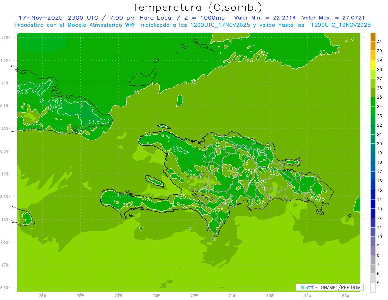Click the 75W longitude axis label
Image resolution: width=388 pixels, height=300 pixels.
(80, 295)
